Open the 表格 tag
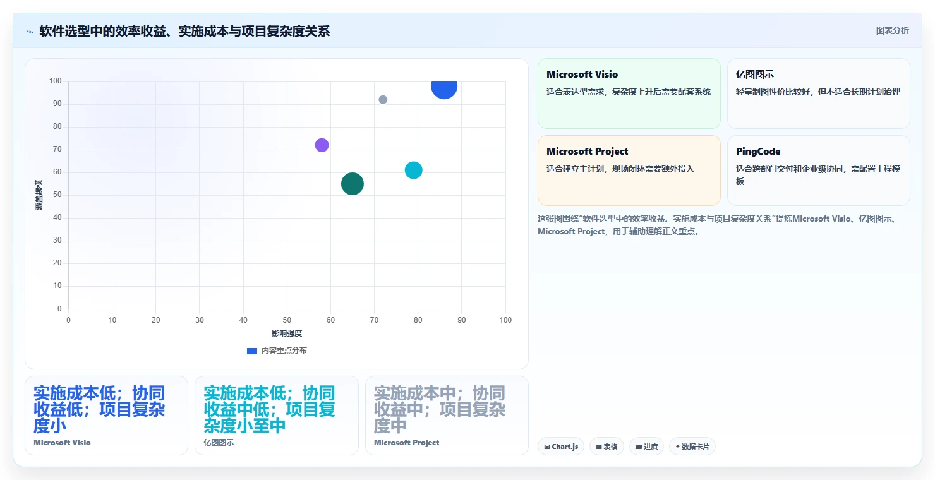This screenshot has width=935, height=480. pos(606,447)
